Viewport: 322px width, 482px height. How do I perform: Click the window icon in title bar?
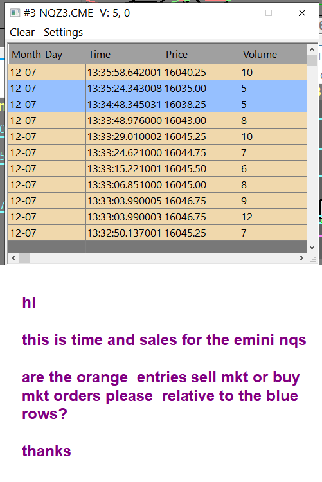point(15,13)
